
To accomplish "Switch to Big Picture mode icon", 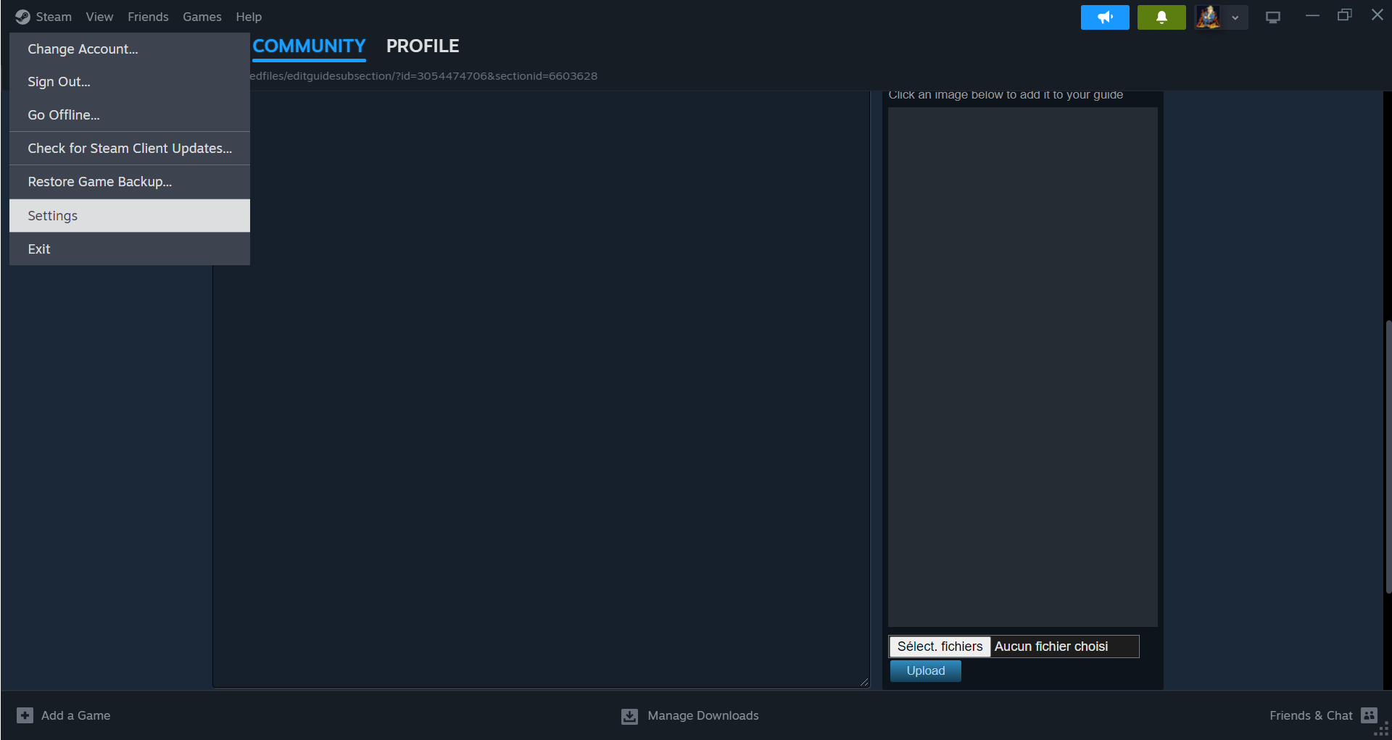I will pos(1273,17).
